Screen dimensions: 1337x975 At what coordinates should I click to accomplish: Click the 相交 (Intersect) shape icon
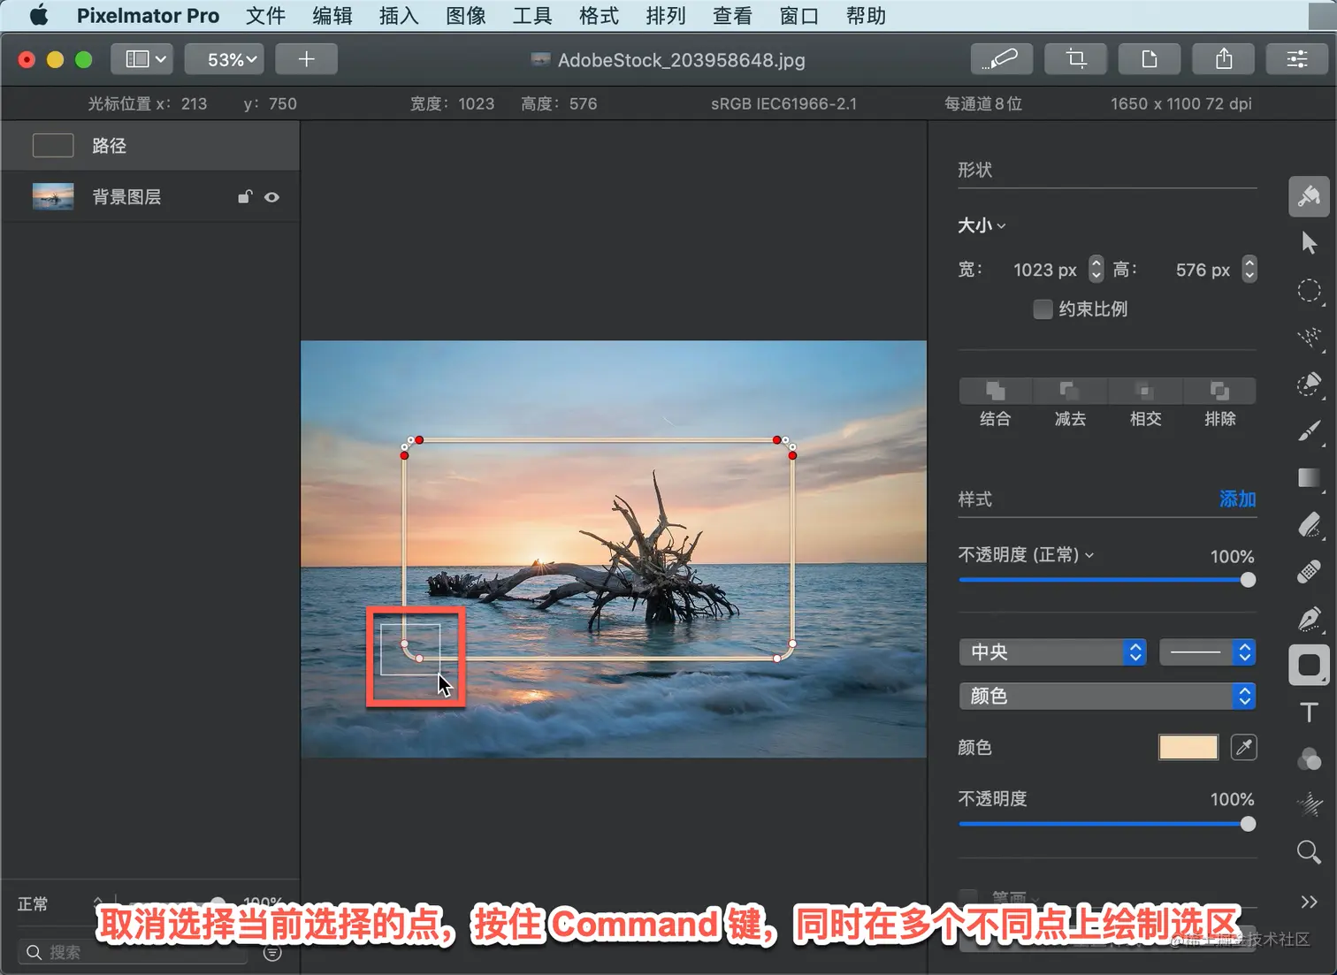(1145, 392)
